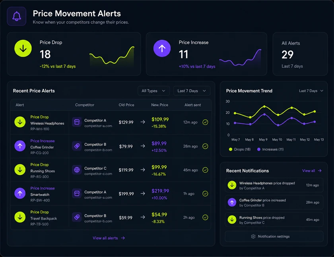Click the $59.99 old price
The width and height of the screenshot is (334, 257).
[x=126, y=218]
